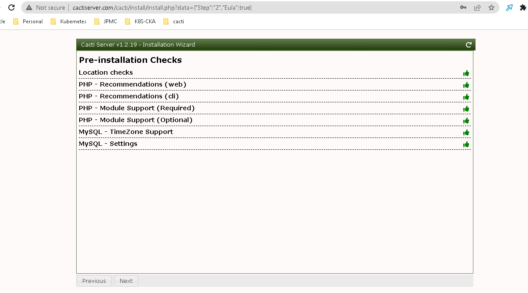Image resolution: width=528 pixels, height=293 pixels.
Task: Reload the page with the browser refresh icon
Action: [11, 7]
